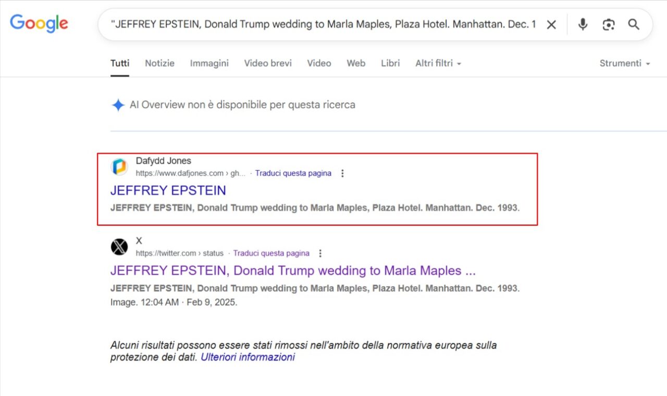Translate the dafjones.com page via Traduci link
Viewport: 667px width, 396px height.
[293, 174]
